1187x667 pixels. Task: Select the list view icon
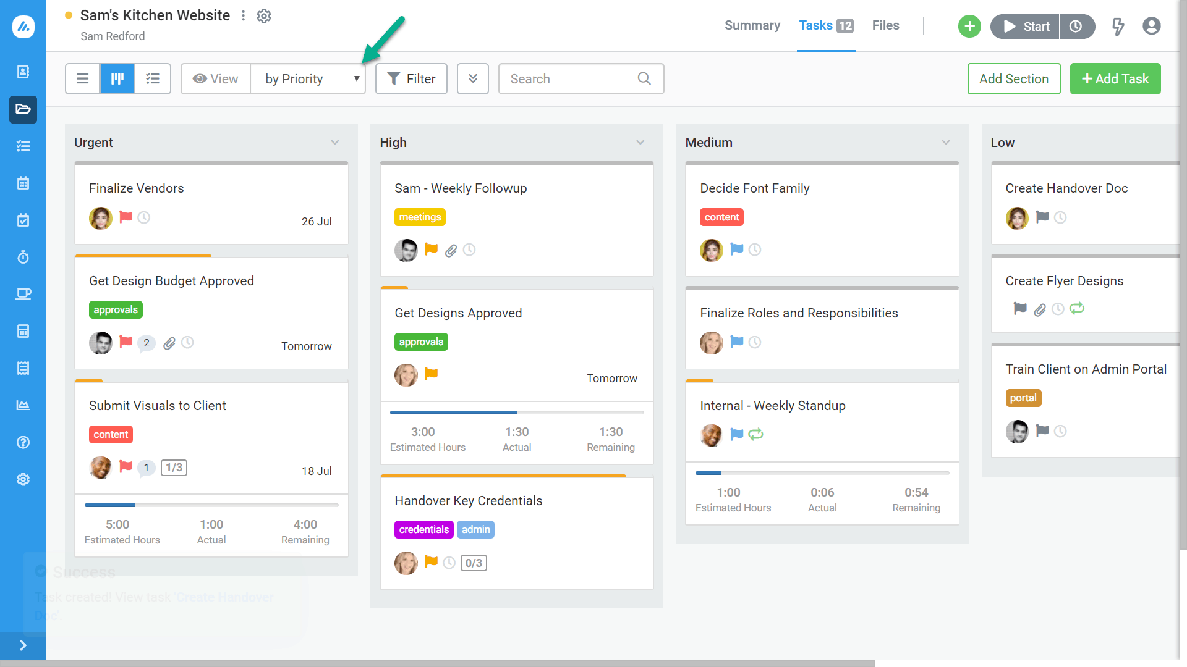tap(82, 78)
